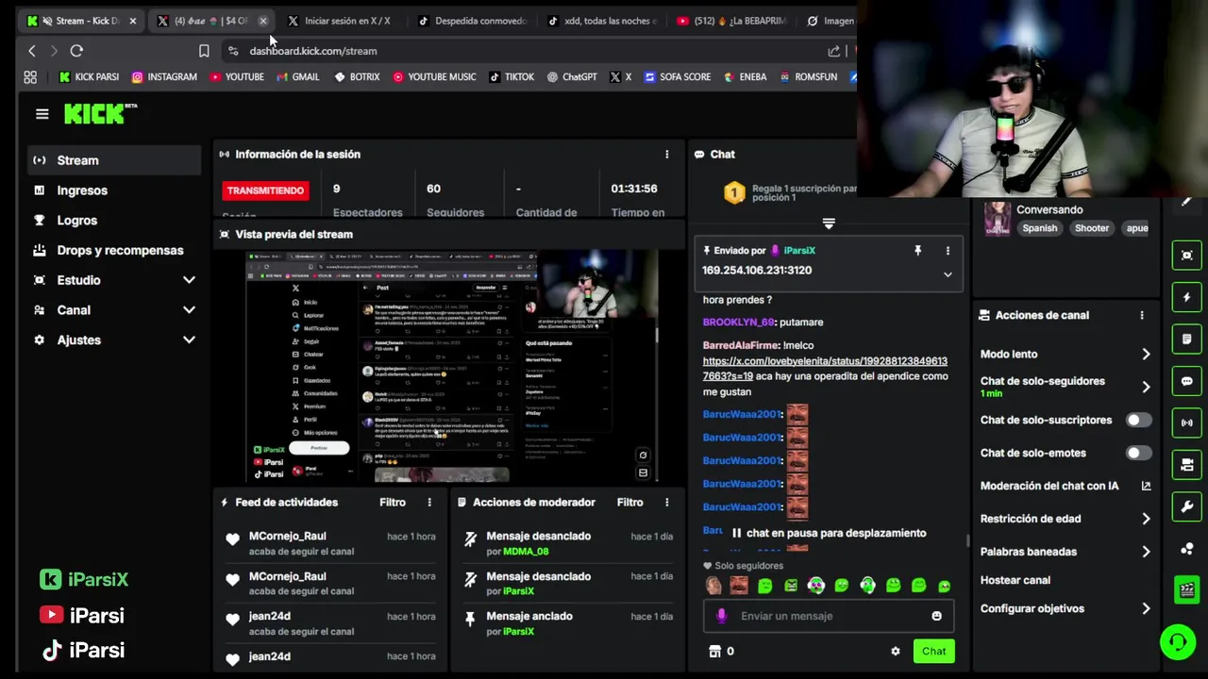Click the stream preview thumbnail

click(452, 367)
